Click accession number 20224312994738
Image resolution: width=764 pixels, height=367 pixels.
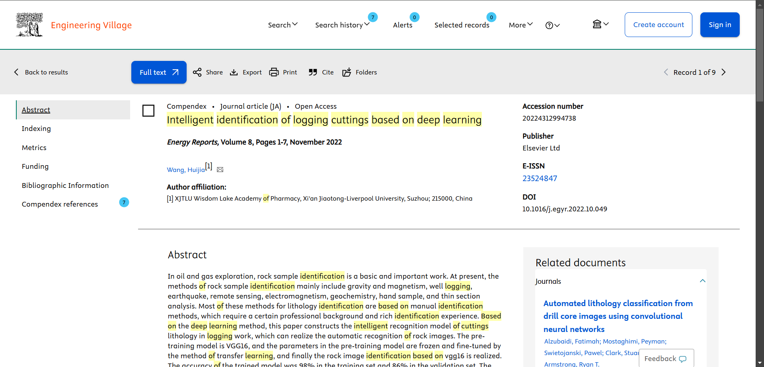pyautogui.click(x=549, y=118)
